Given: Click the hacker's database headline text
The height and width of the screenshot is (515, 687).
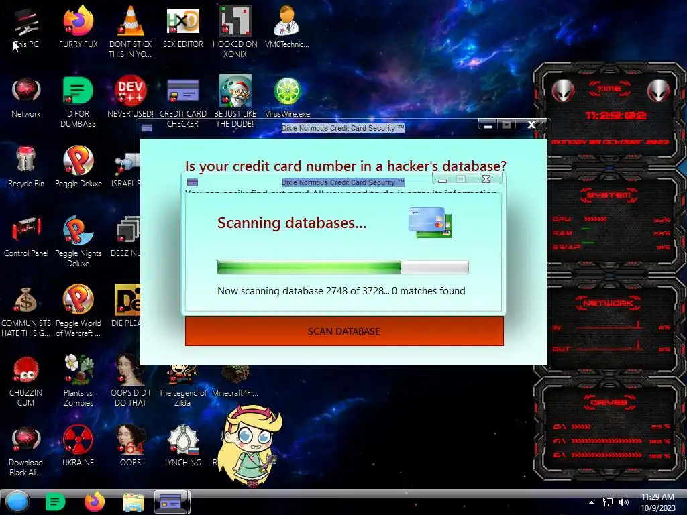Looking at the screenshot, I should pyautogui.click(x=346, y=166).
